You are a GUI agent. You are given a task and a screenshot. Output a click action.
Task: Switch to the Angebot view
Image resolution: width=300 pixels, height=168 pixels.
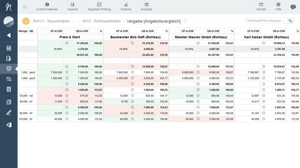point(73,7)
